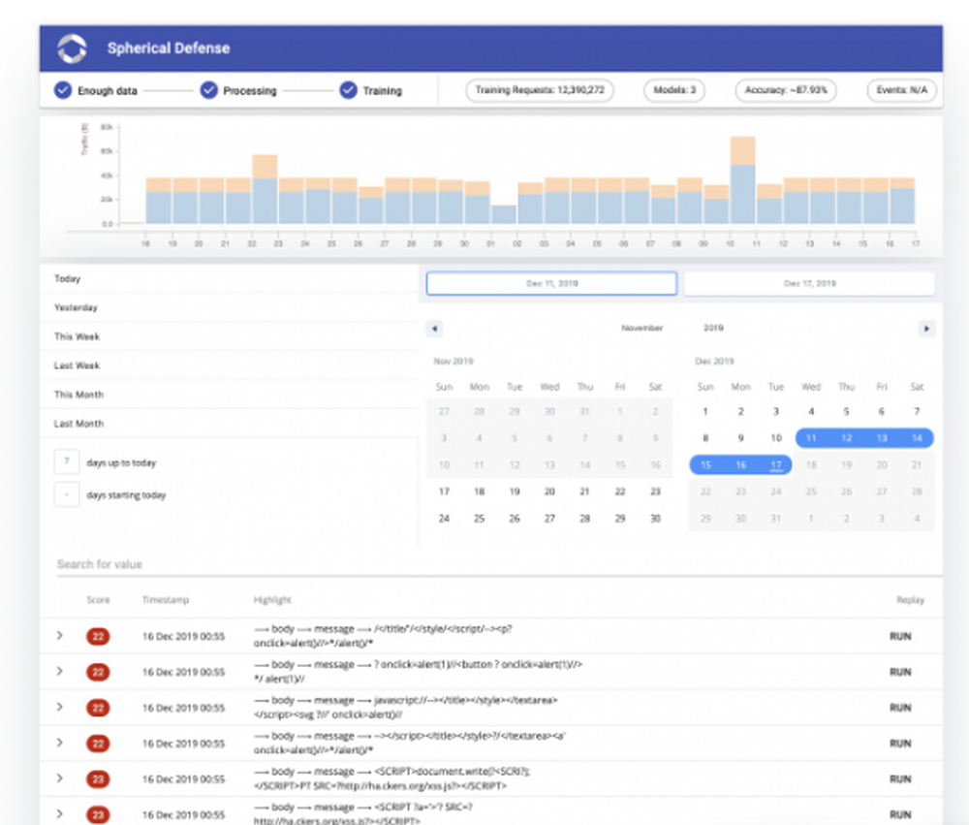Run replay for the <button onclick row
Screen dimensions: 969x825
click(900, 672)
